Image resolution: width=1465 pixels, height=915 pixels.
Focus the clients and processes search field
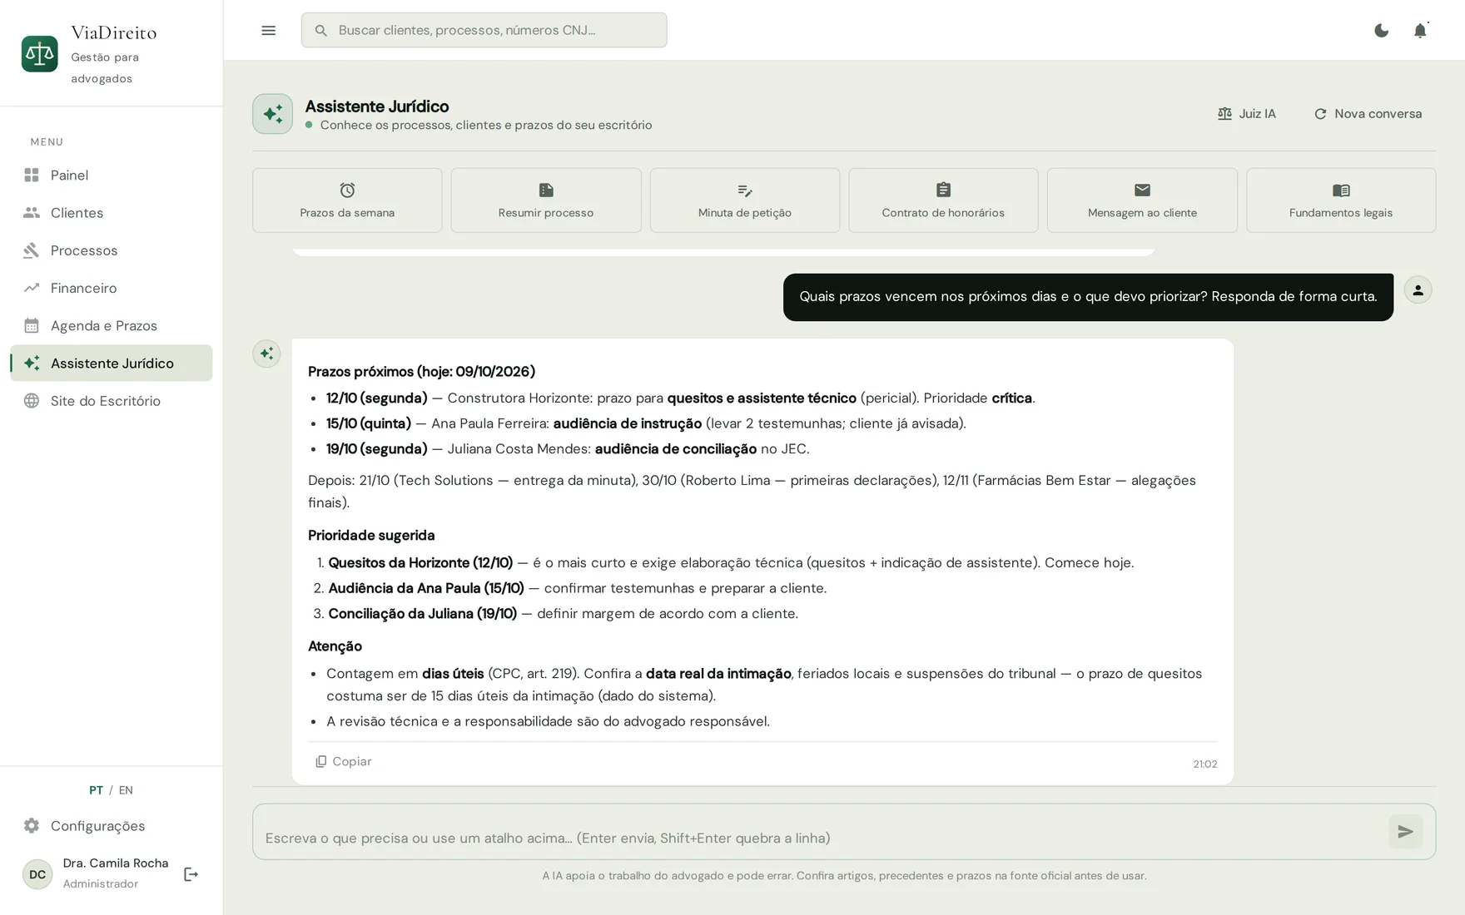(484, 30)
